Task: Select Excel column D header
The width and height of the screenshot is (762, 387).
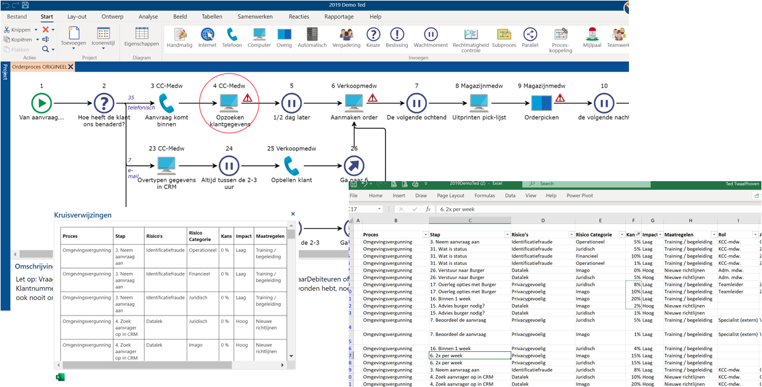Action: tap(543, 221)
